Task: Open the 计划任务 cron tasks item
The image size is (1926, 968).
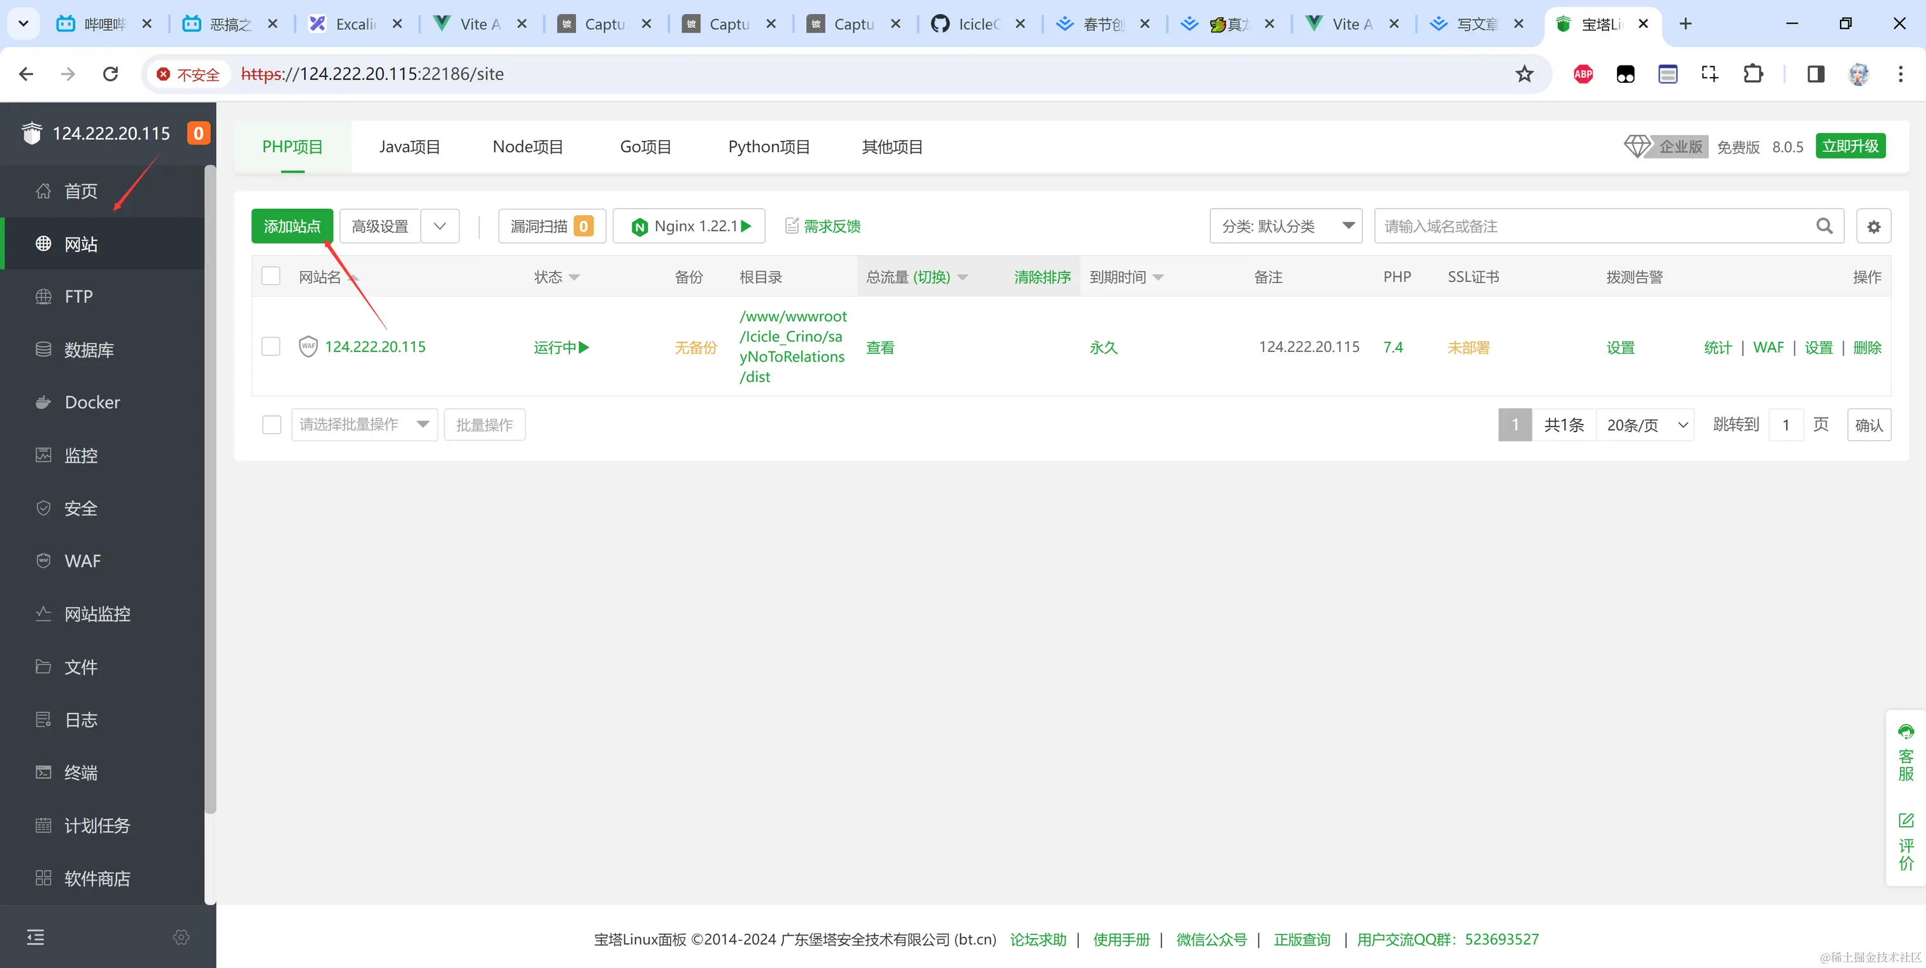Action: coord(103,825)
